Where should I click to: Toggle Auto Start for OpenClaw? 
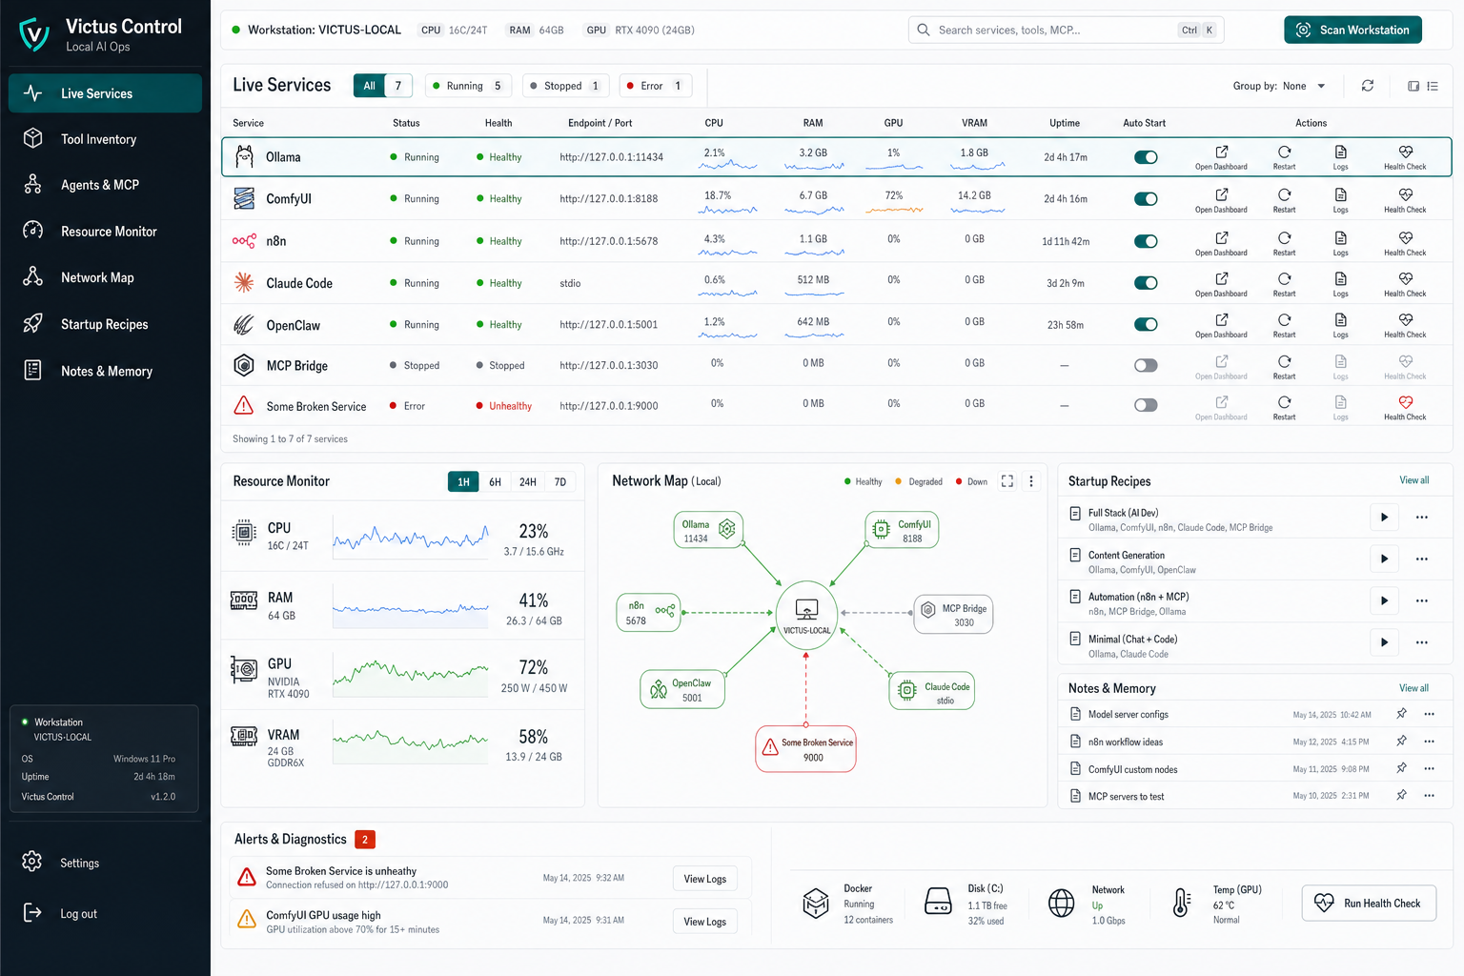(x=1146, y=325)
